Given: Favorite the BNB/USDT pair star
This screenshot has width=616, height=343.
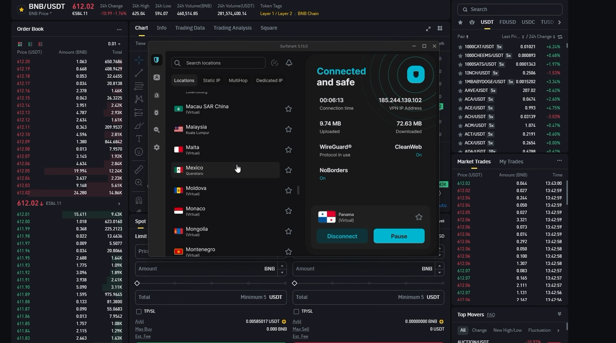Looking at the screenshot, I should (x=21, y=10).
